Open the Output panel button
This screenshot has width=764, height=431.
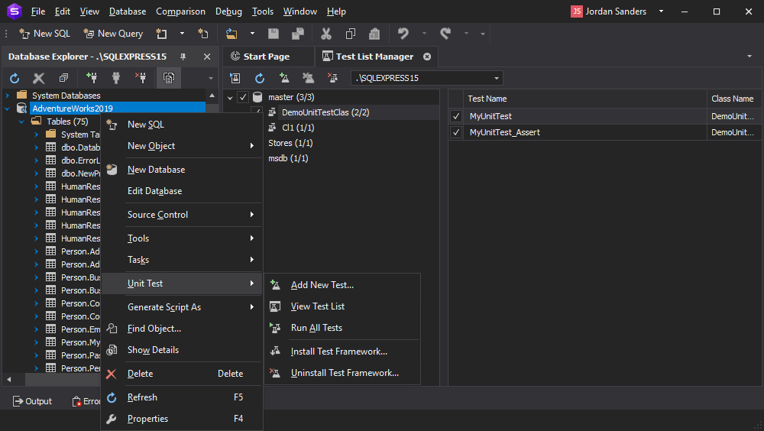[x=33, y=401]
